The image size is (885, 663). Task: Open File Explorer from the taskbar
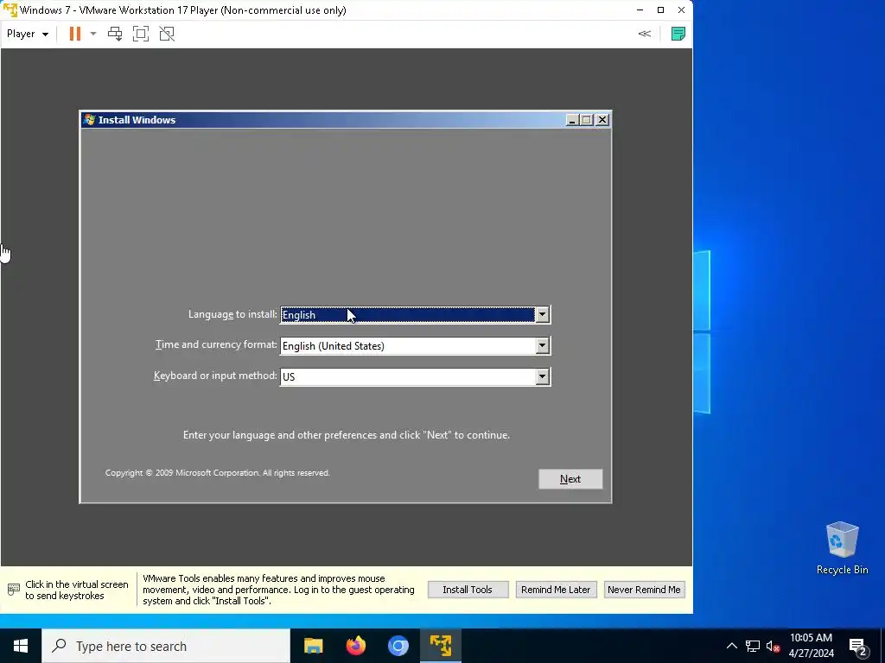(x=313, y=646)
